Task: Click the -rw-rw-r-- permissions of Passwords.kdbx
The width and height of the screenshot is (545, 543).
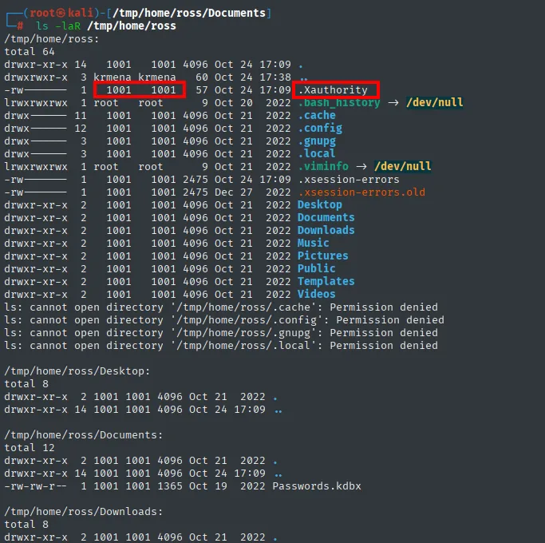Action: pos(36,486)
